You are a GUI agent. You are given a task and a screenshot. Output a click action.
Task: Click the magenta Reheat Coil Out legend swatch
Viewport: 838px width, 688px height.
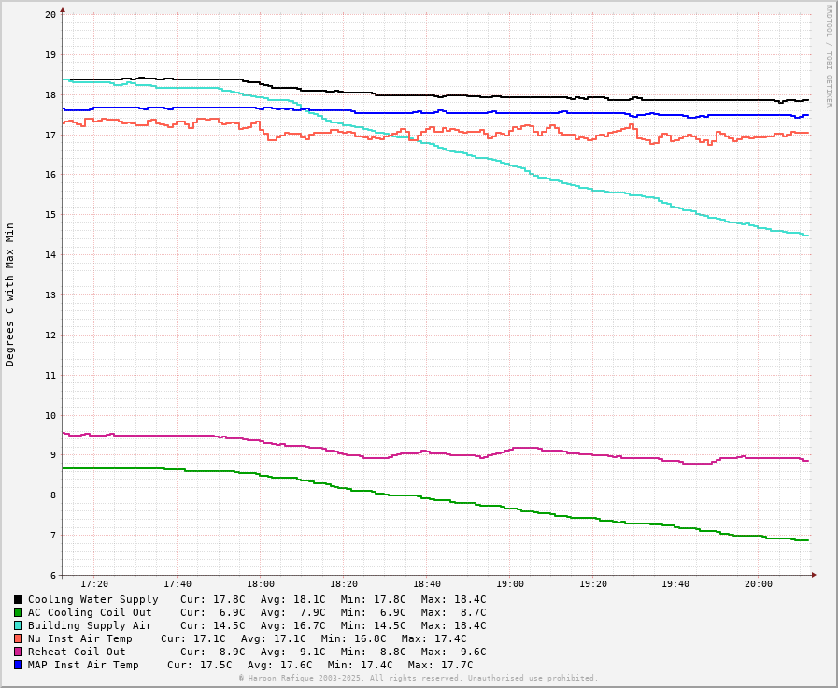(x=18, y=652)
